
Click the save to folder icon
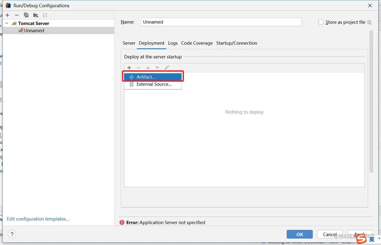point(36,15)
